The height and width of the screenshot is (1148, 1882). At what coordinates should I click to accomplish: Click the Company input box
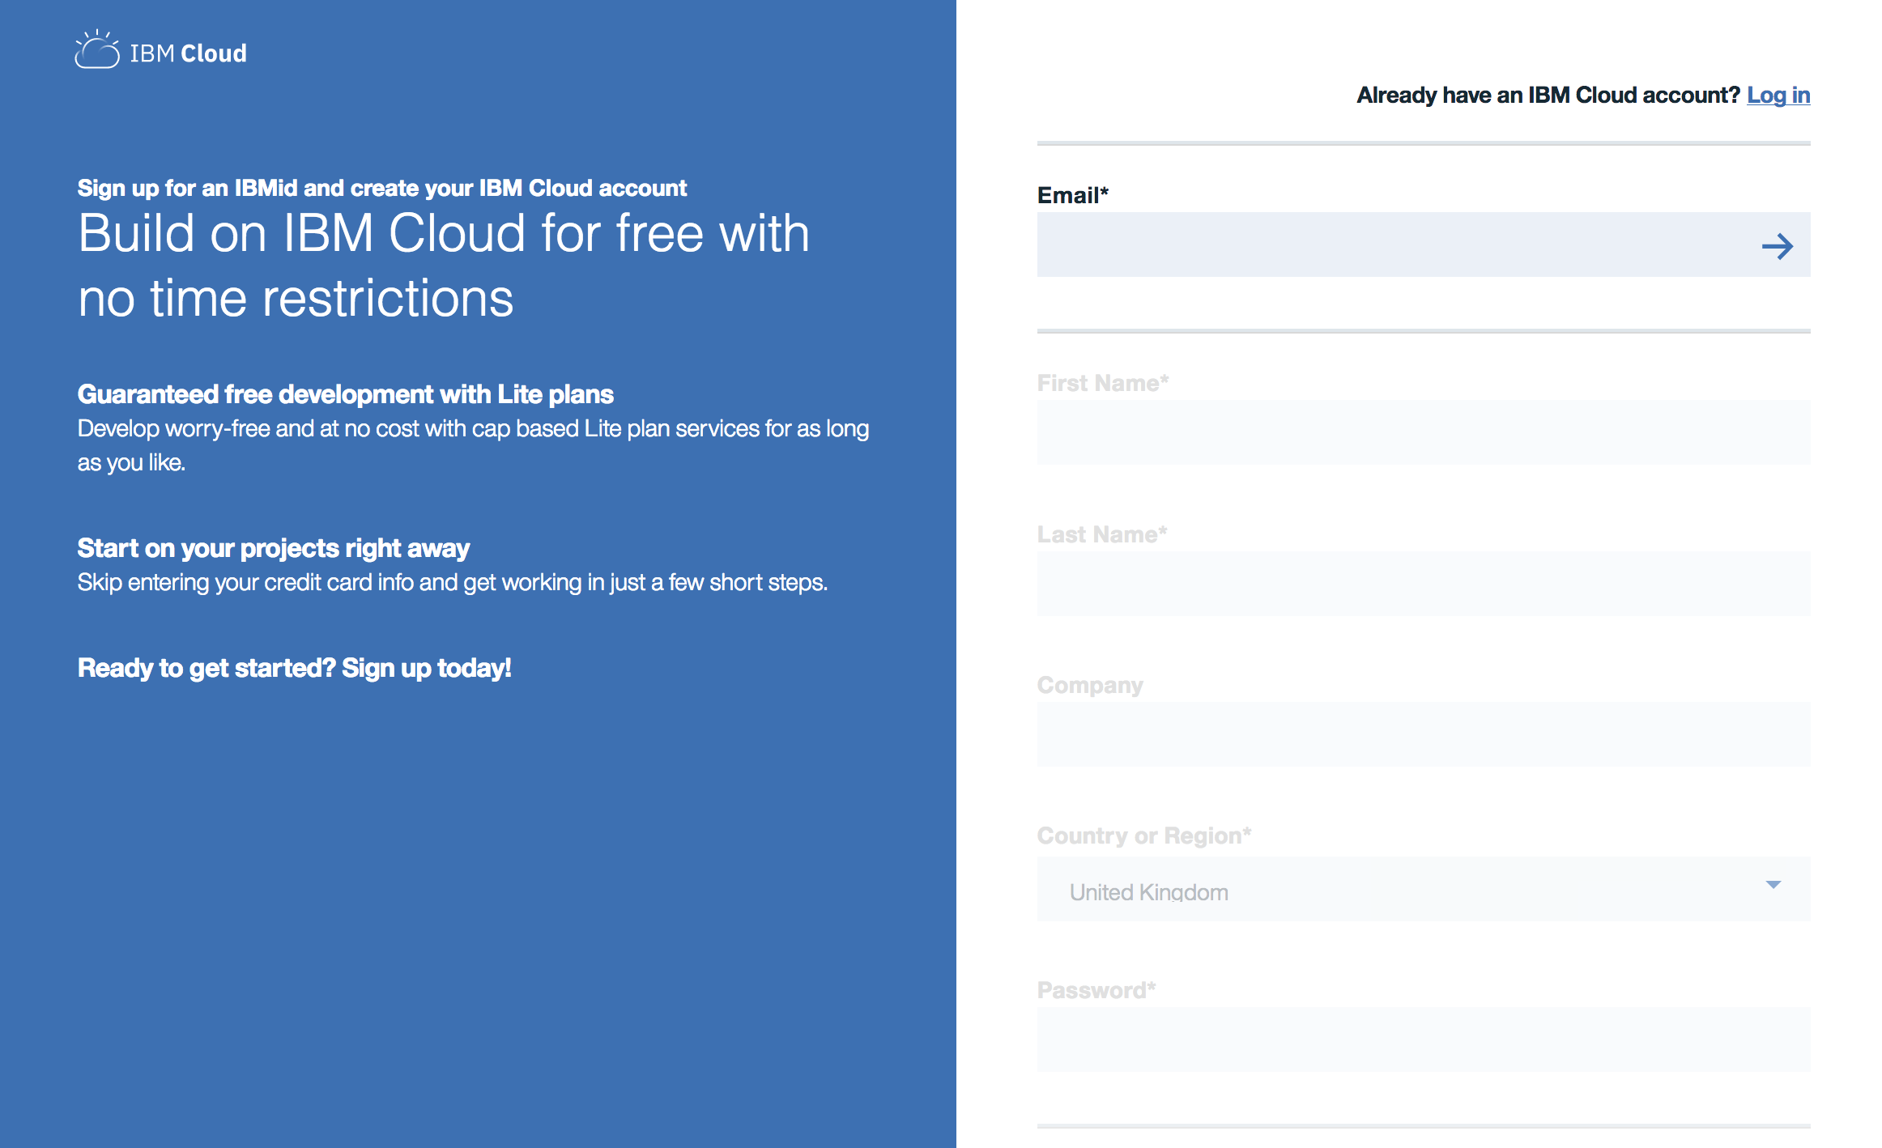click(x=1423, y=734)
